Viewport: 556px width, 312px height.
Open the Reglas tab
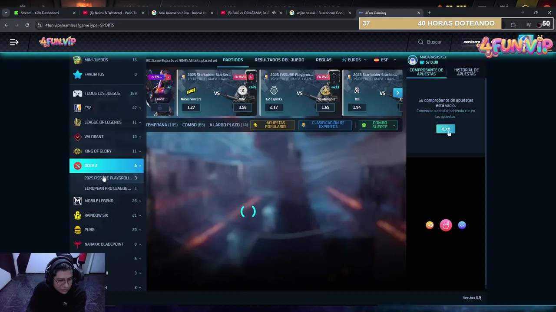click(324, 60)
